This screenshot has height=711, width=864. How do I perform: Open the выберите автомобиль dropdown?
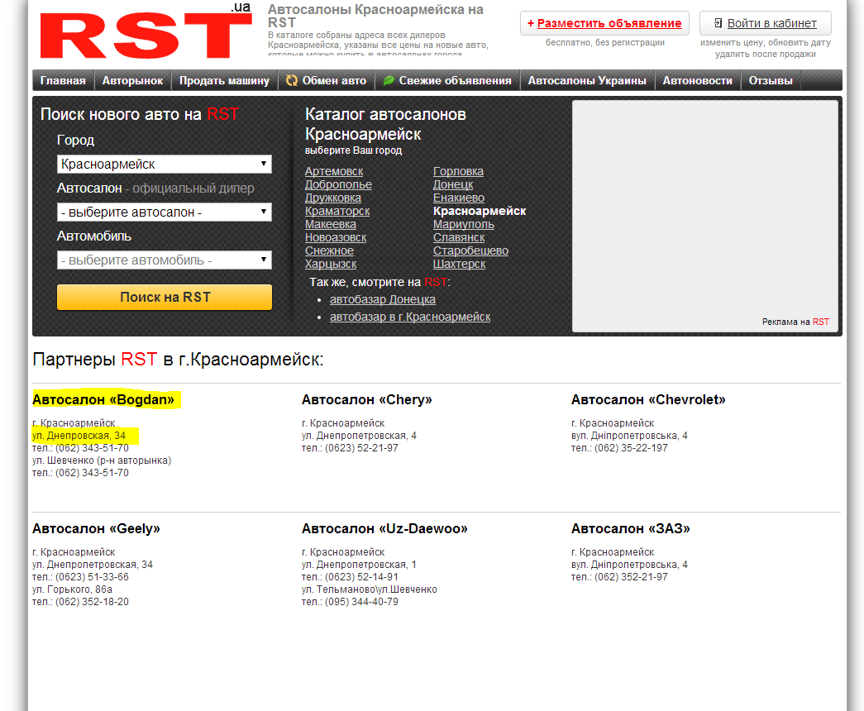165,260
